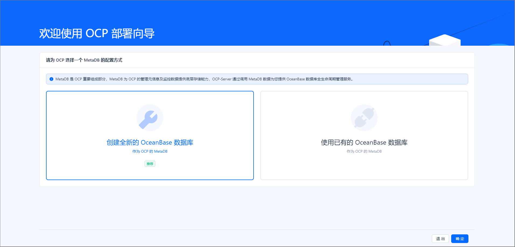
Task: Click the right card subtitle 作为 OCP 的 MetaDB
Action: pos(364,151)
